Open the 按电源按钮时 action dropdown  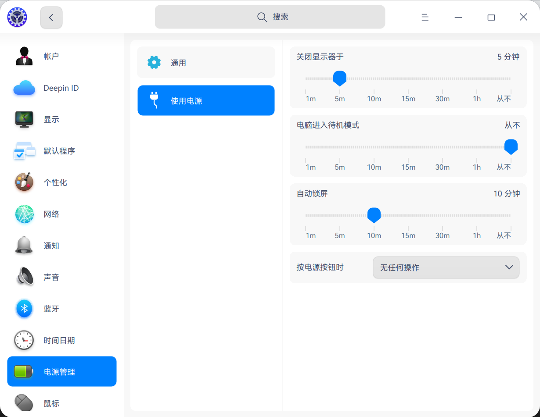[x=446, y=267]
